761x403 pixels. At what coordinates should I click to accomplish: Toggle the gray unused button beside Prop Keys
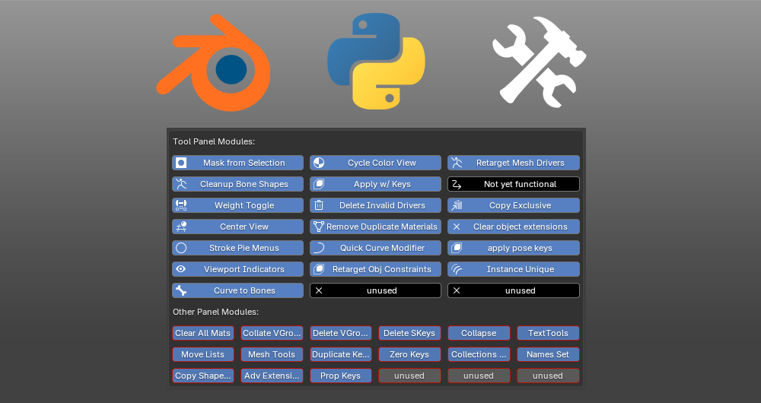tap(409, 376)
